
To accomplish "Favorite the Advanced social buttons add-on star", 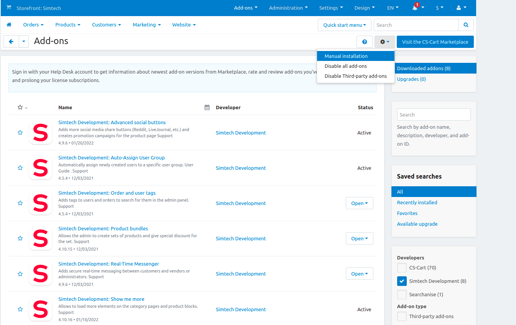I will click(20, 133).
